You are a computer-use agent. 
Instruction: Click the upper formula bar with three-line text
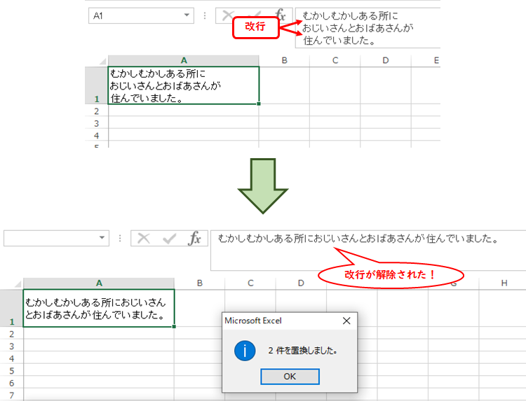(x=368, y=28)
